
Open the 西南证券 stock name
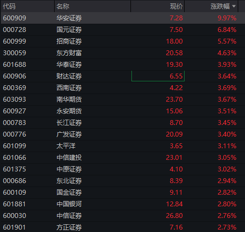coord(69,88)
